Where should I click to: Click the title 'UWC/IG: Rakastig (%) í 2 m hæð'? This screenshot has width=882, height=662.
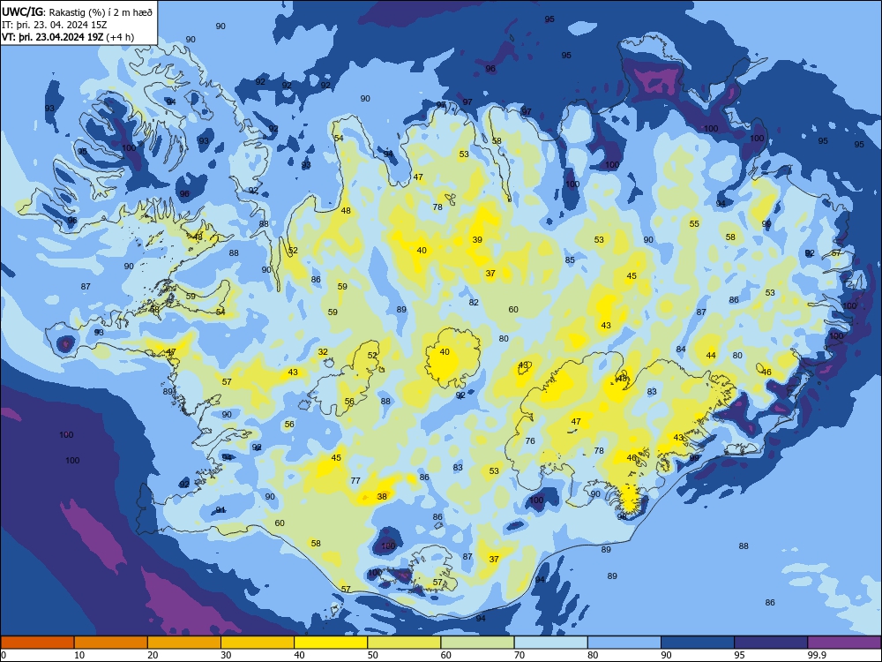77,11
